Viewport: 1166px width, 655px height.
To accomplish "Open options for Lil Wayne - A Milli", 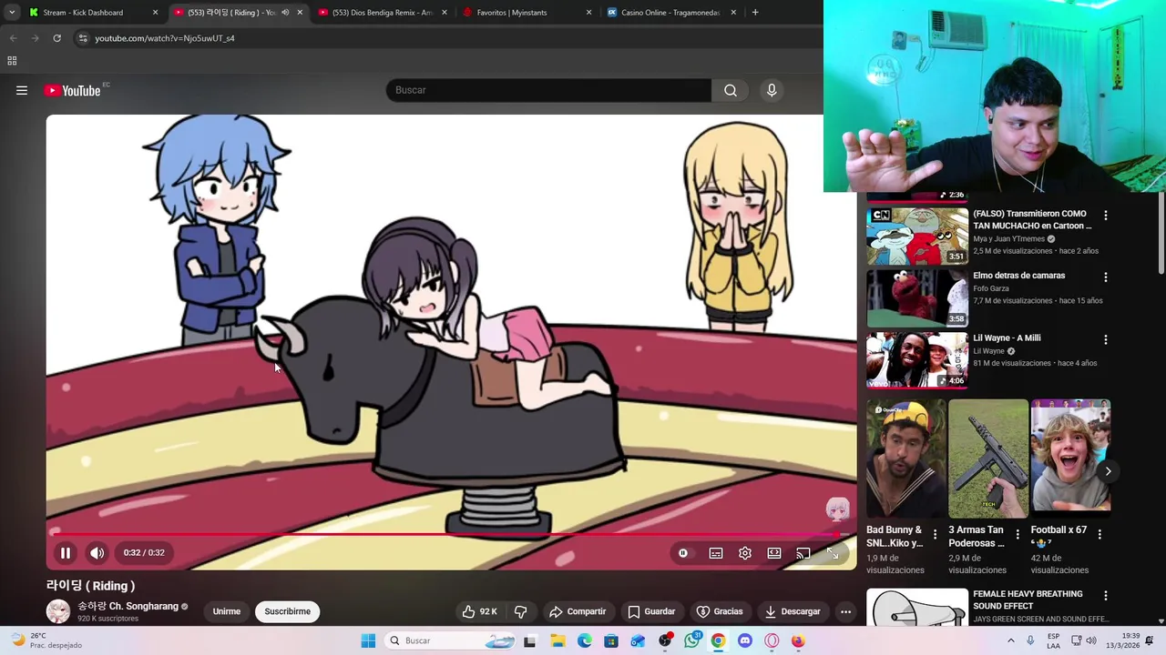I will (x=1106, y=340).
